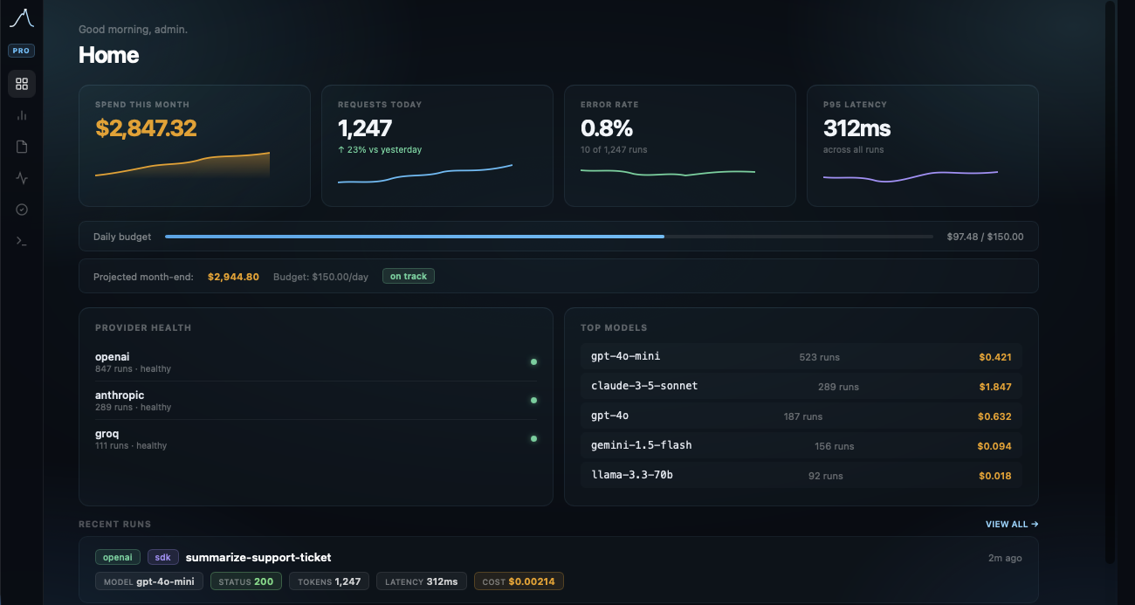Click the 187 runs count for gpt-4o

(x=803, y=416)
